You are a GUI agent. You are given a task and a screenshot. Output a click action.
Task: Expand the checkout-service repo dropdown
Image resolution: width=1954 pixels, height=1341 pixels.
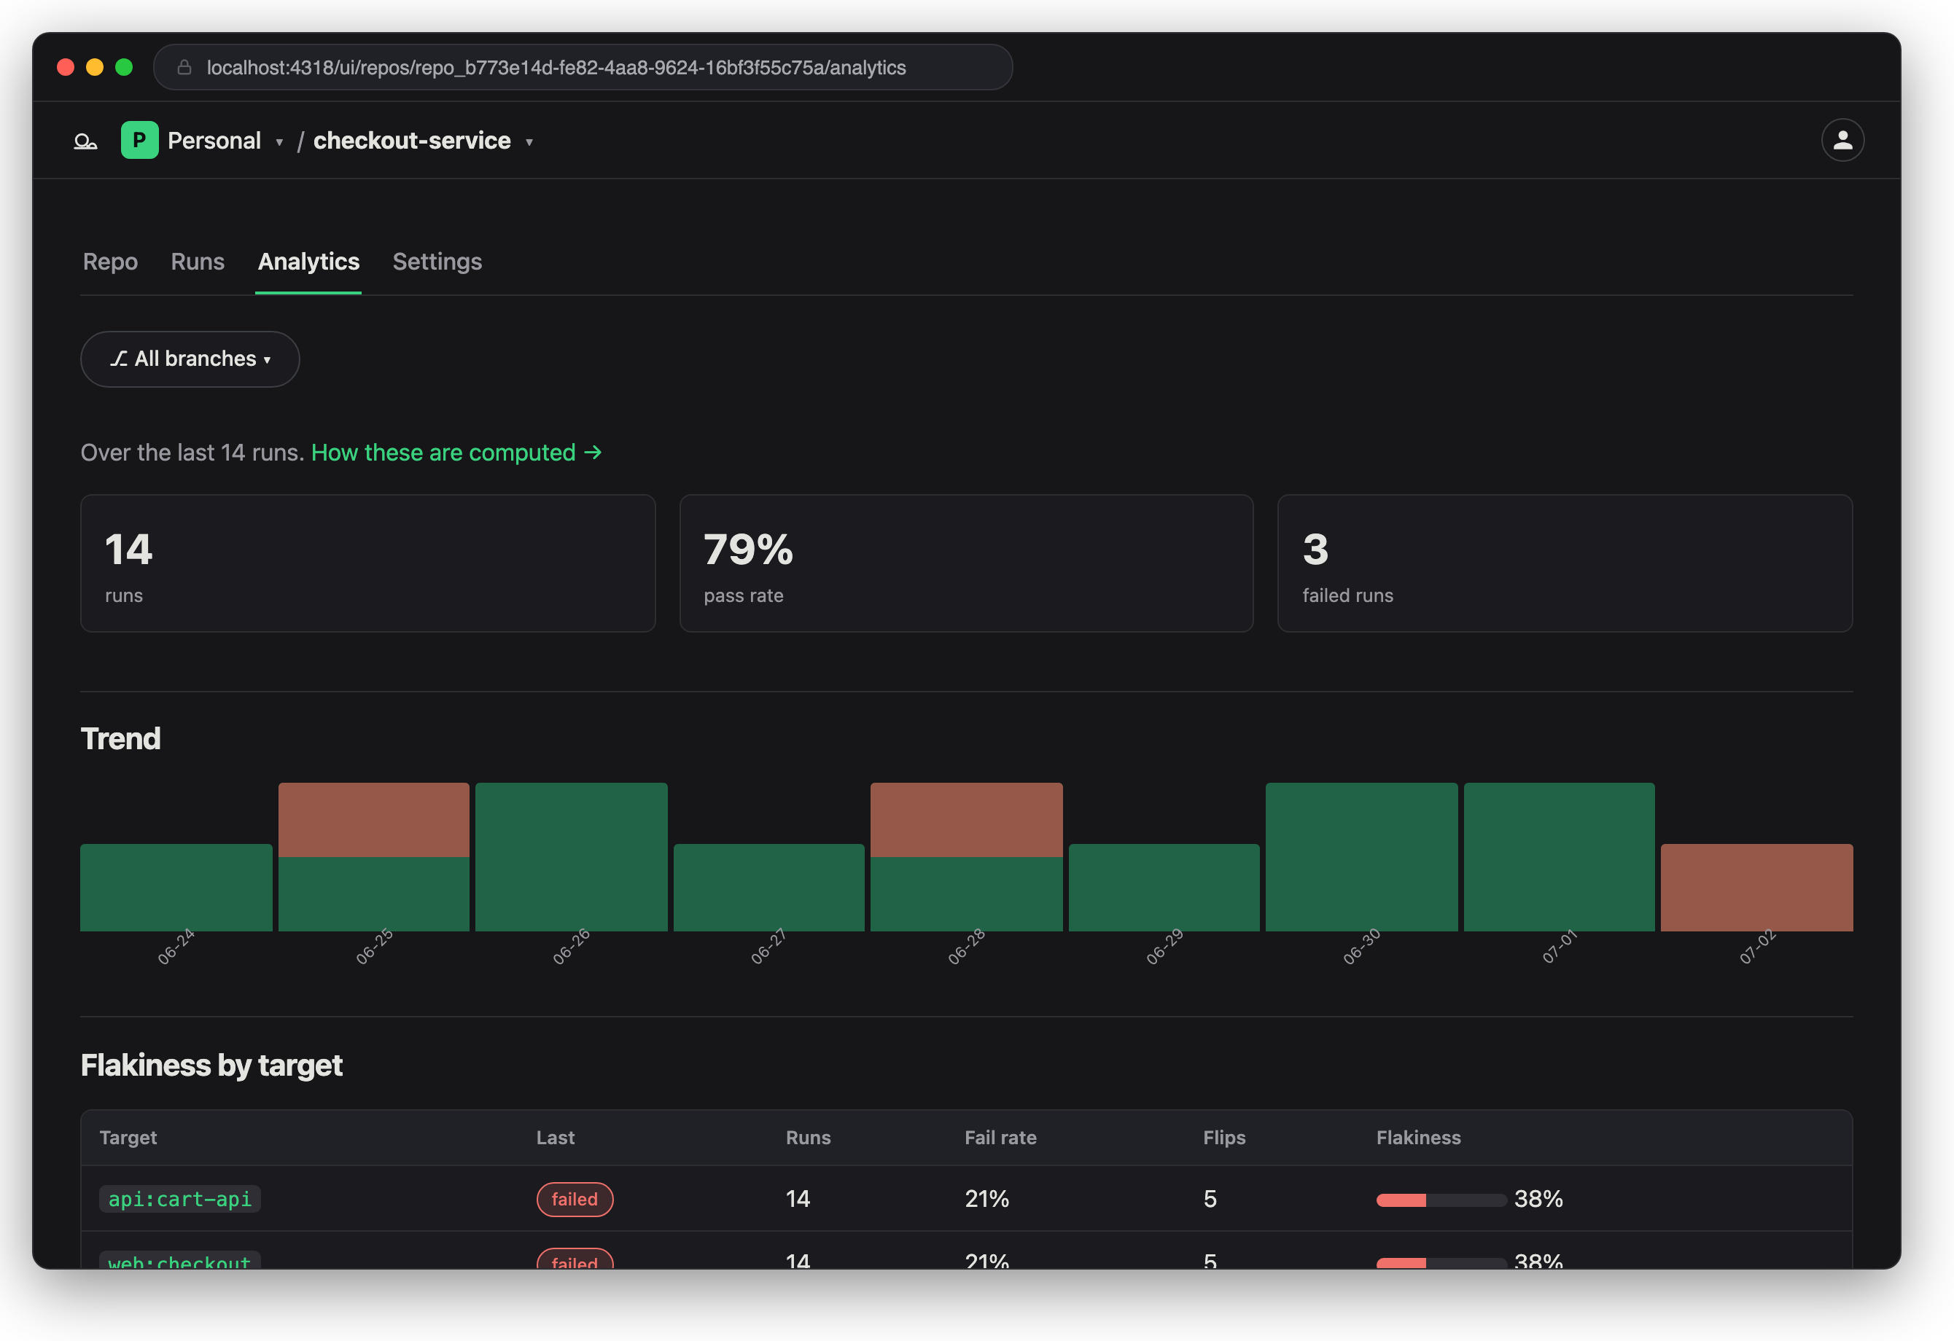[x=529, y=142]
